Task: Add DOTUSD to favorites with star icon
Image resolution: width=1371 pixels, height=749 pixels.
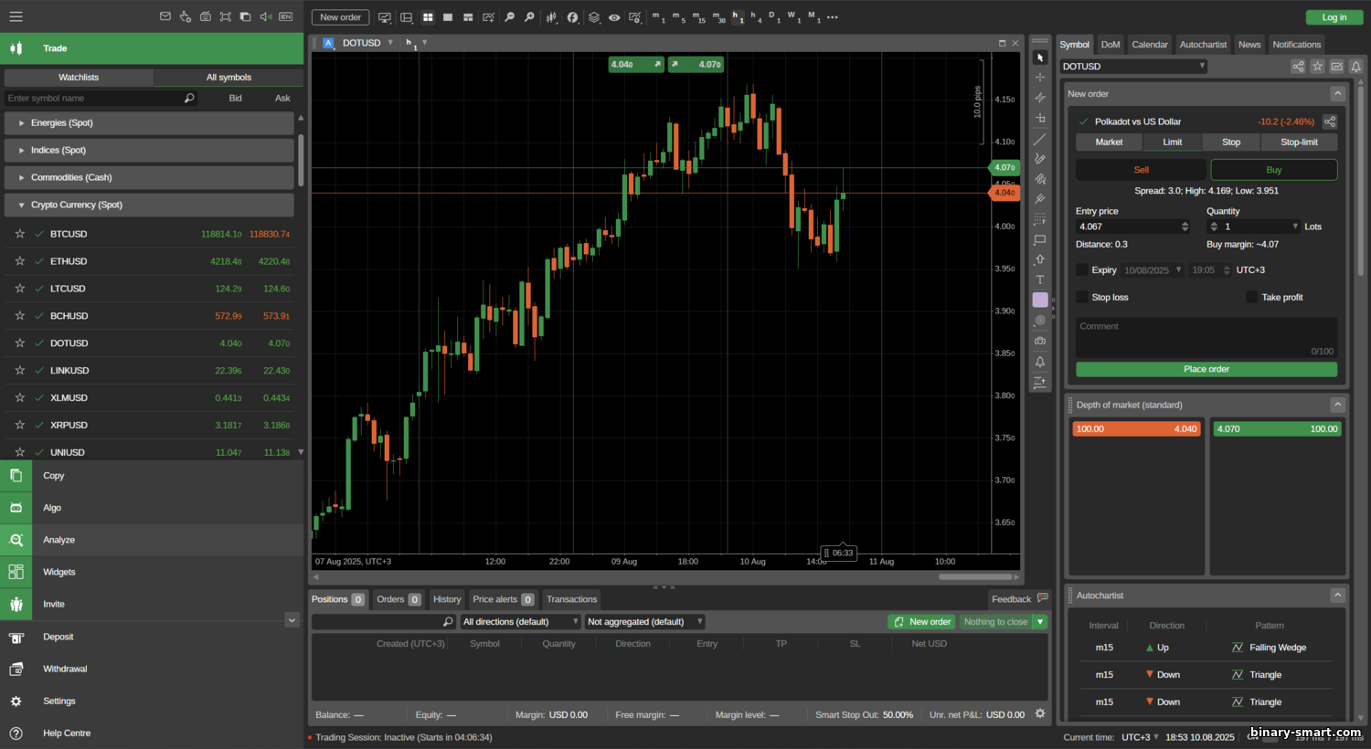Action: pos(19,343)
